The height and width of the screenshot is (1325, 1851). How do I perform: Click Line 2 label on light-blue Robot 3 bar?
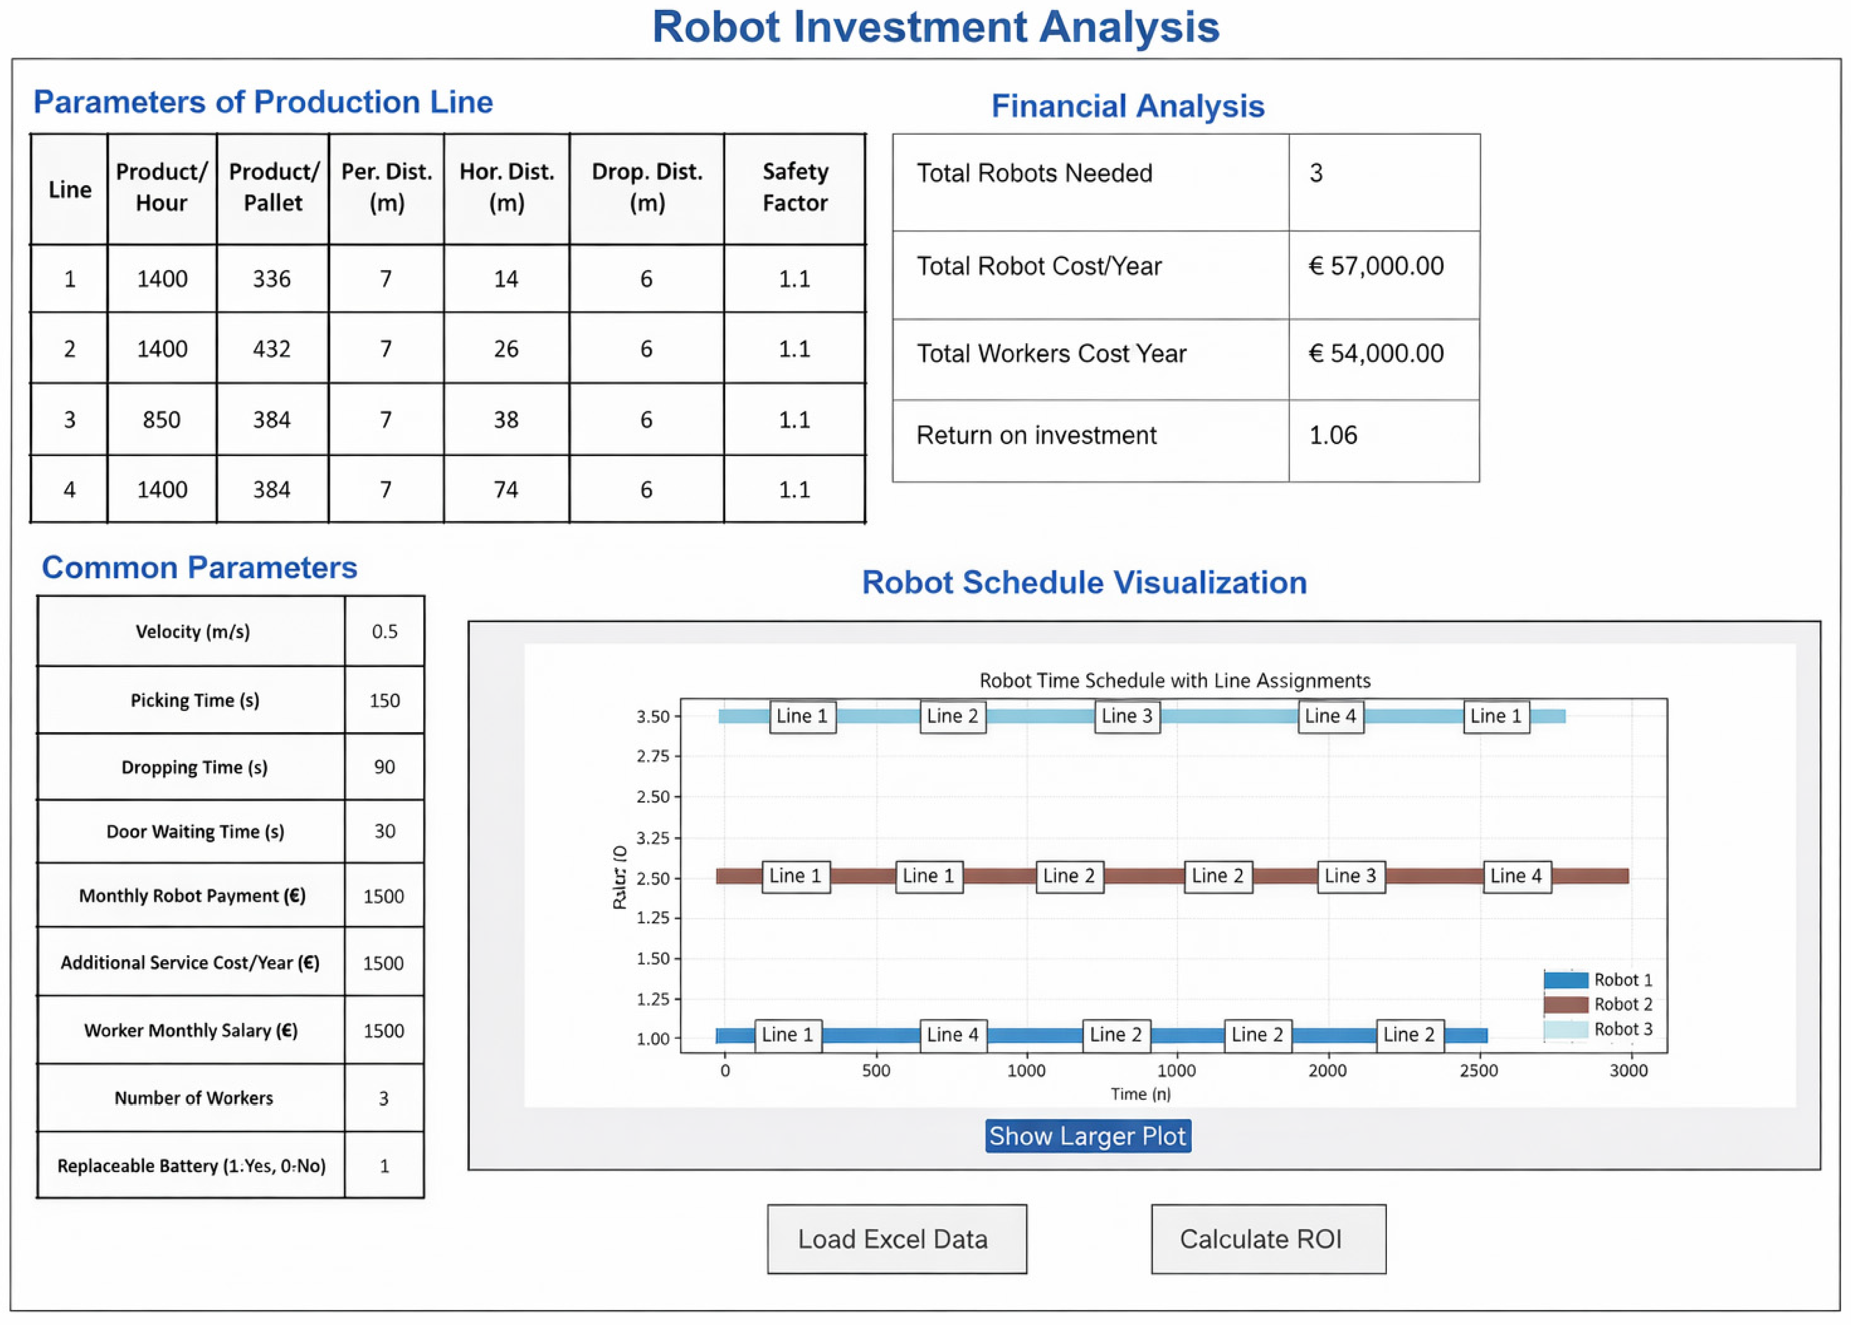[953, 716]
